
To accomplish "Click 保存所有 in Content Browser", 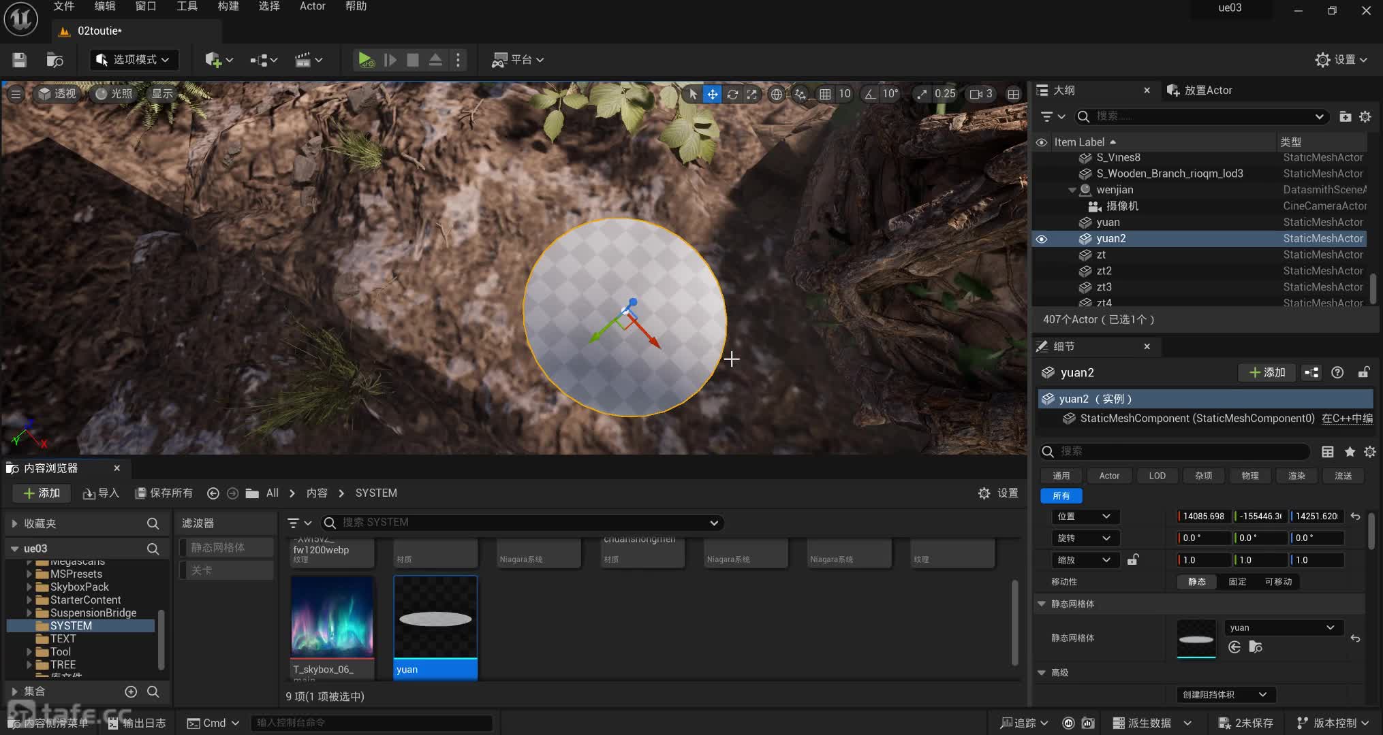I will 164,493.
